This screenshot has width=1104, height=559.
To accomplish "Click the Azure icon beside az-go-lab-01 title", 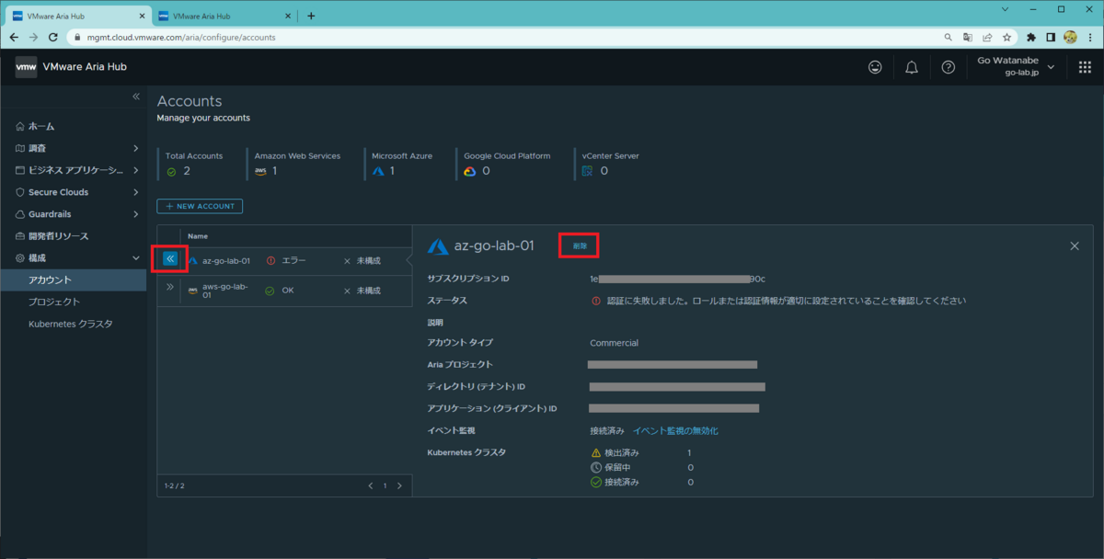I will (438, 246).
